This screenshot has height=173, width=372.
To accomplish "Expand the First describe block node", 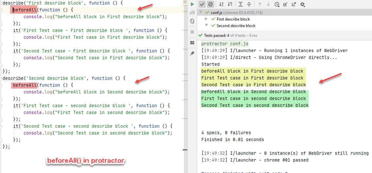I will 206,19.
